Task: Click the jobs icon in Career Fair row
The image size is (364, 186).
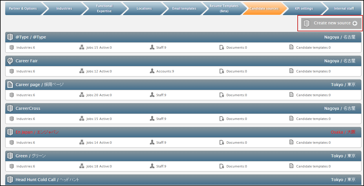Action: coord(82,71)
